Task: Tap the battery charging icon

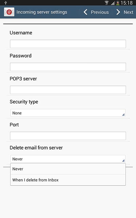Action: (118, 3)
